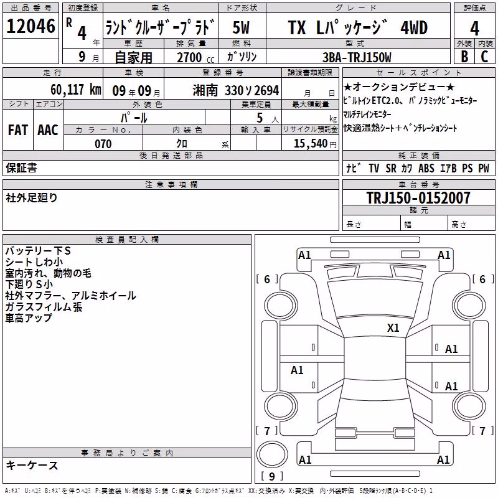Viewport: 498px width, 498px height.
Task: Select the recycle deposit 15,540円
Action: 315,144
